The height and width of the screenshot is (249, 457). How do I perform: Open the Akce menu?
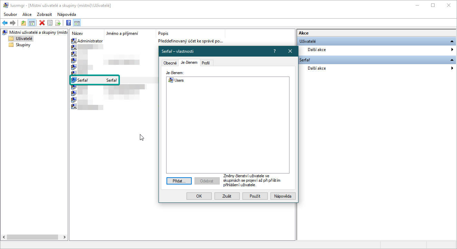[x=27, y=14]
